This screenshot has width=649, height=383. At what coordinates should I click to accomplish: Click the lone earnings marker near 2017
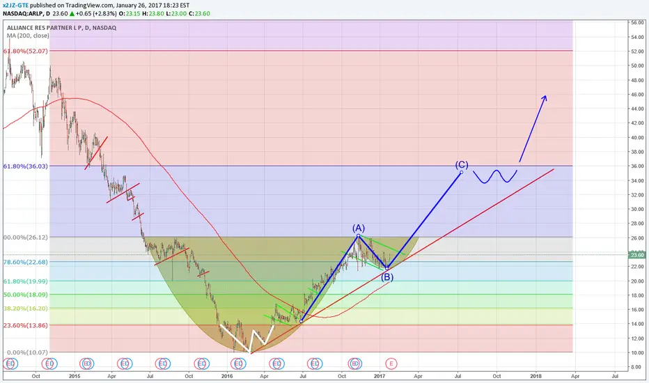(x=391, y=364)
